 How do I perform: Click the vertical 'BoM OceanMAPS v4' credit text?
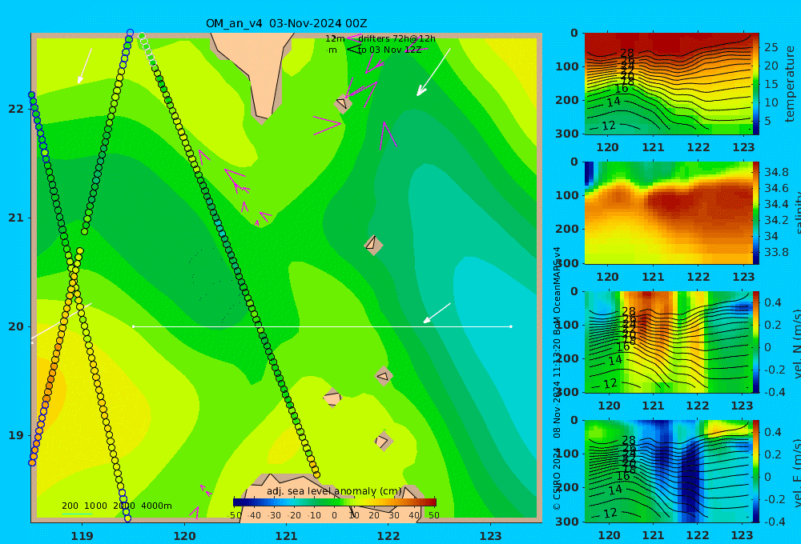[557, 291]
